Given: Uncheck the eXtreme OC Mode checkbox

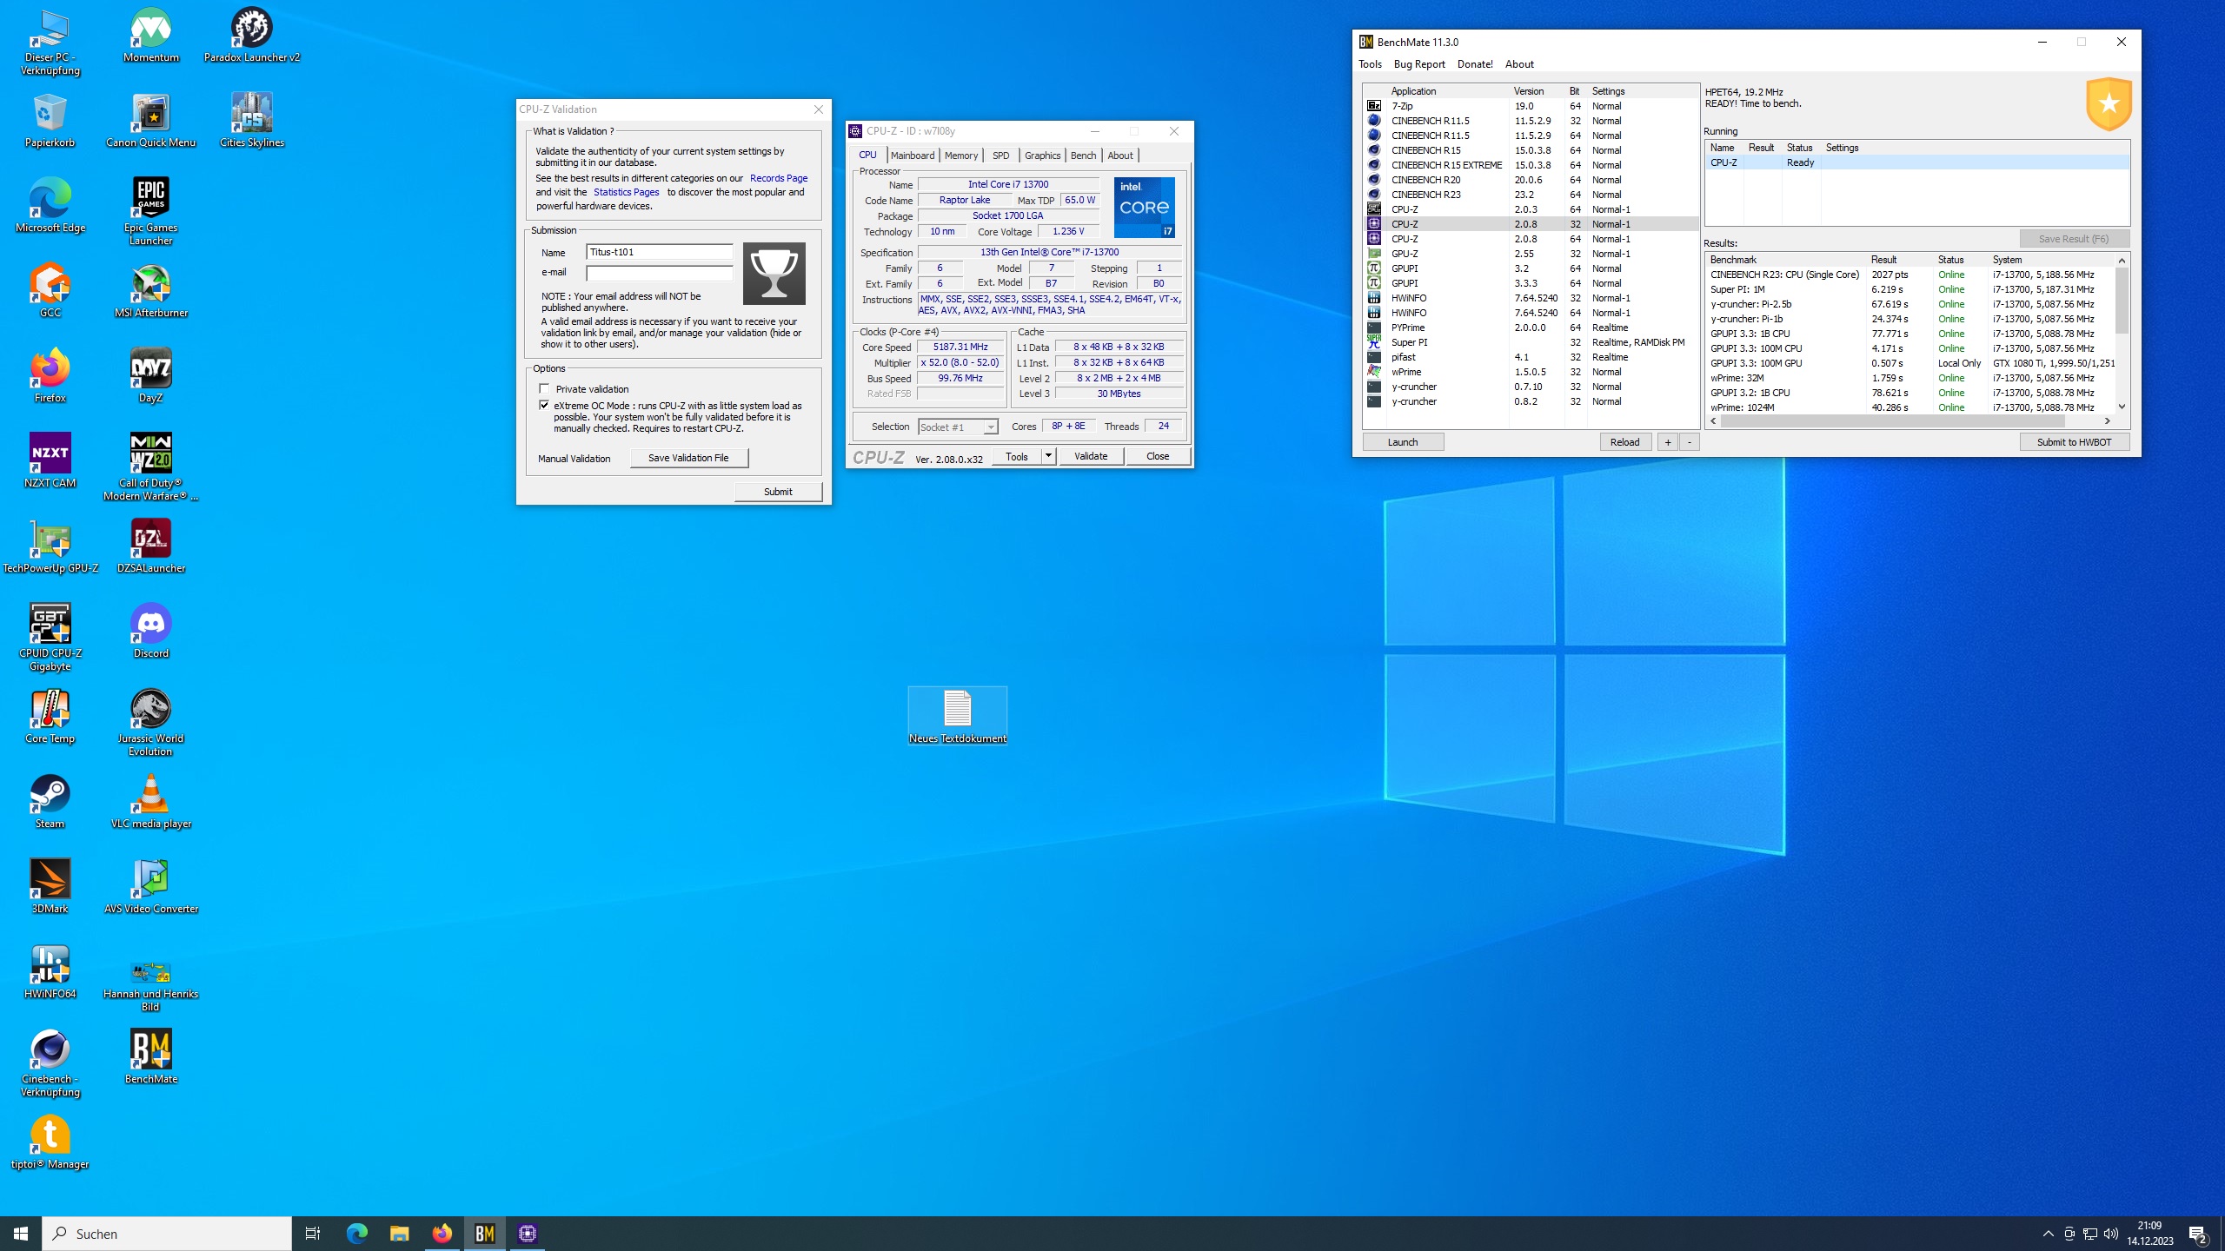Looking at the screenshot, I should tap(544, 405).
